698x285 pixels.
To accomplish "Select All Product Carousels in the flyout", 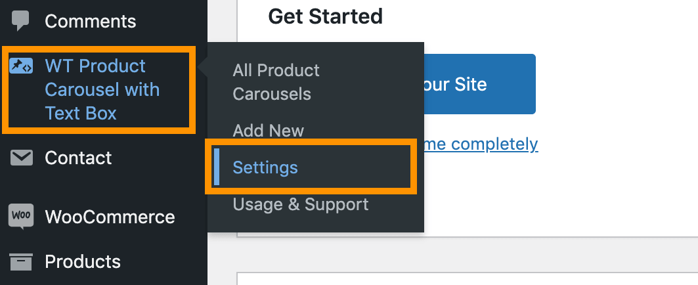I will (x=276, y=82).
